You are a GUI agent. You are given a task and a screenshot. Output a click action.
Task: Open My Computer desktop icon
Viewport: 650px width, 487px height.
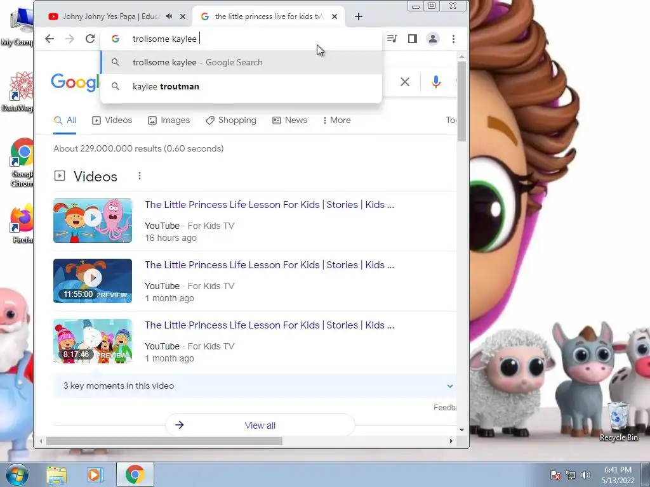(x=18, y=27)
